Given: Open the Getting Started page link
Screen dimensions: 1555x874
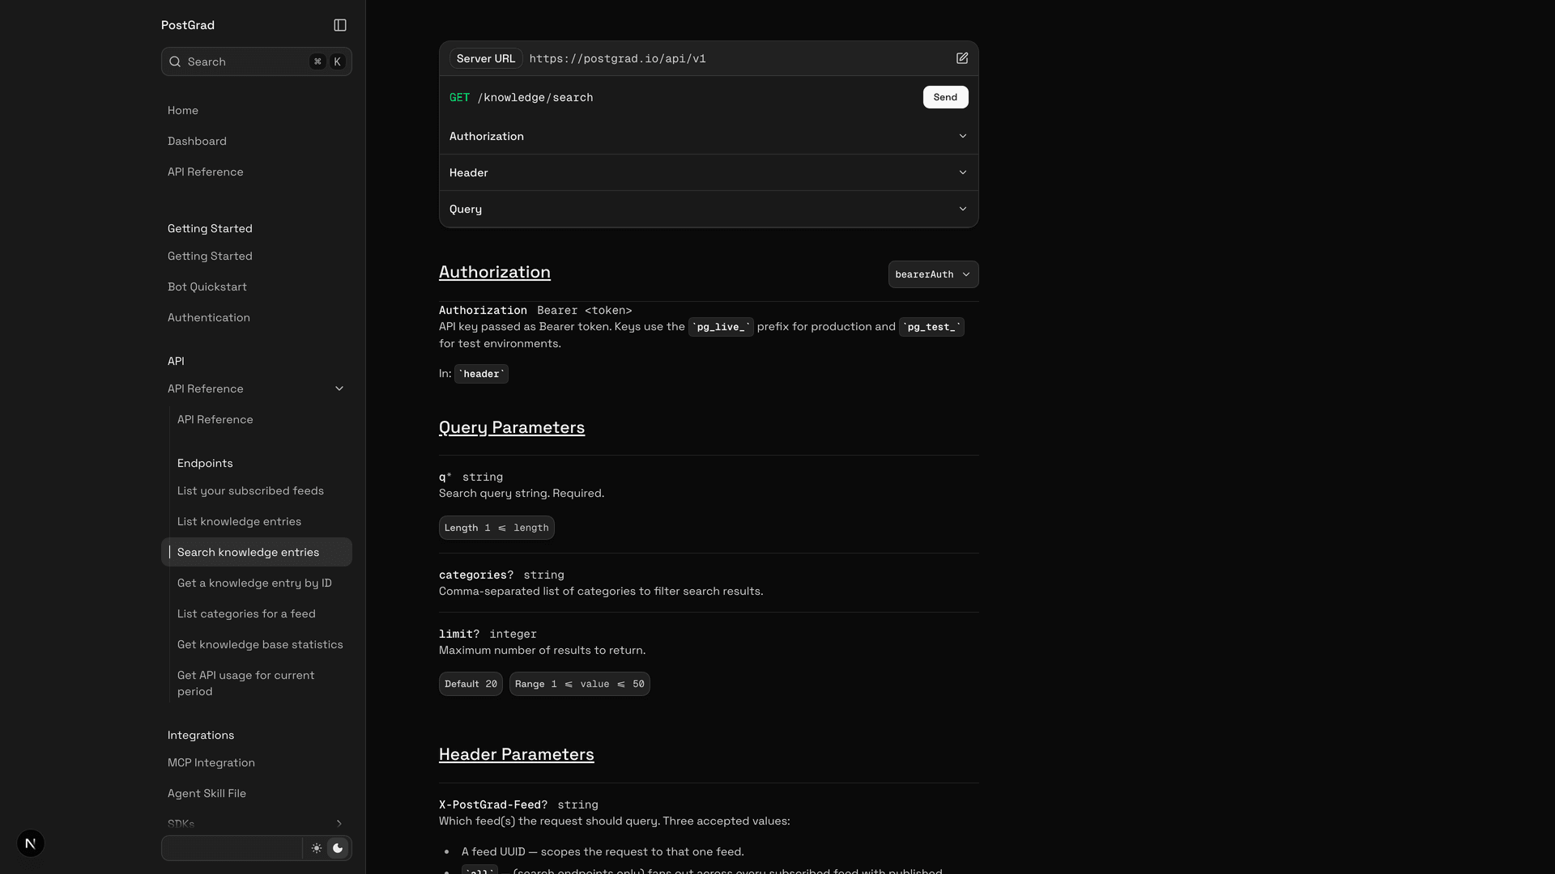Looking at the screenshot, I should pos(210,256).
